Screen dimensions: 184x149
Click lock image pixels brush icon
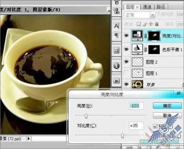click(x=145, y=24)
